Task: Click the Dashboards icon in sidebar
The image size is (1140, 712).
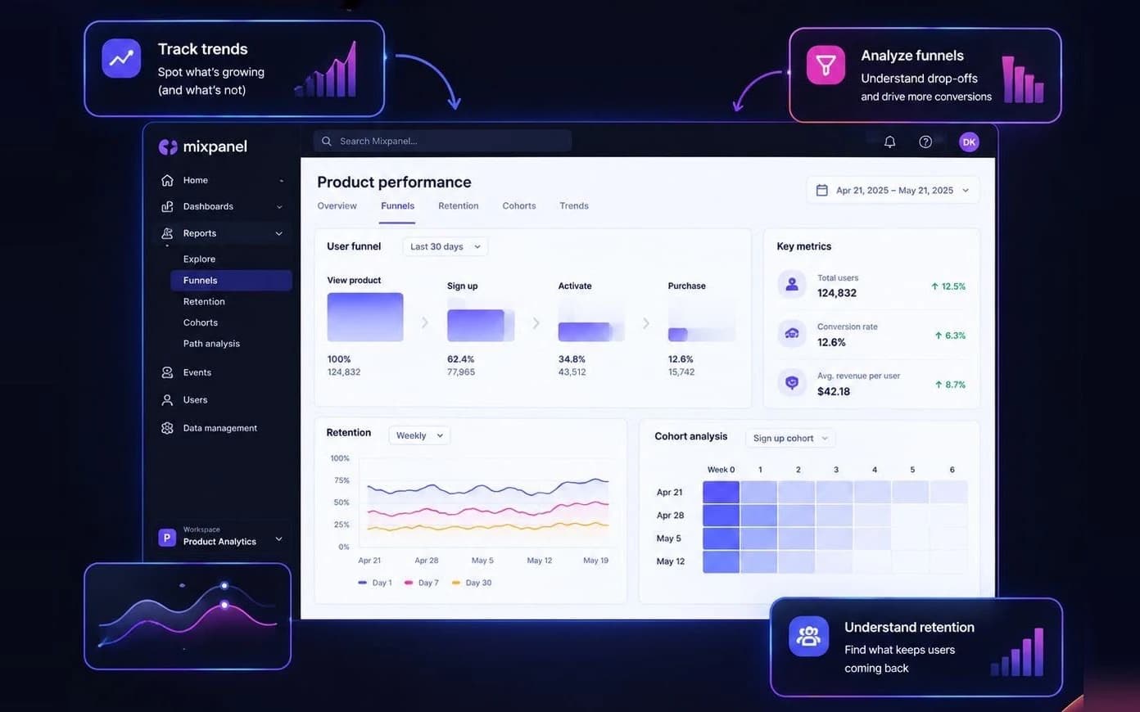Action: tap(167, 206)
